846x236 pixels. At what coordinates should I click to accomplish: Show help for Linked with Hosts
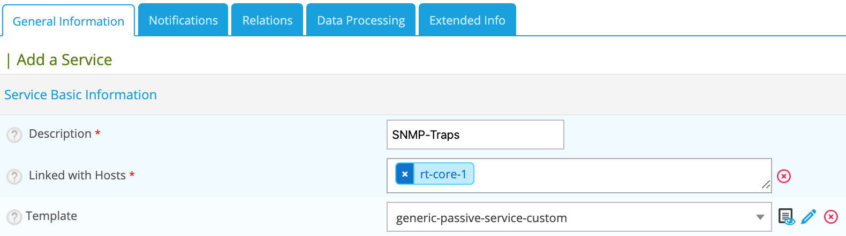[14, 176]
